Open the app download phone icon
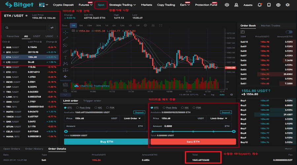 pos(269,5)
